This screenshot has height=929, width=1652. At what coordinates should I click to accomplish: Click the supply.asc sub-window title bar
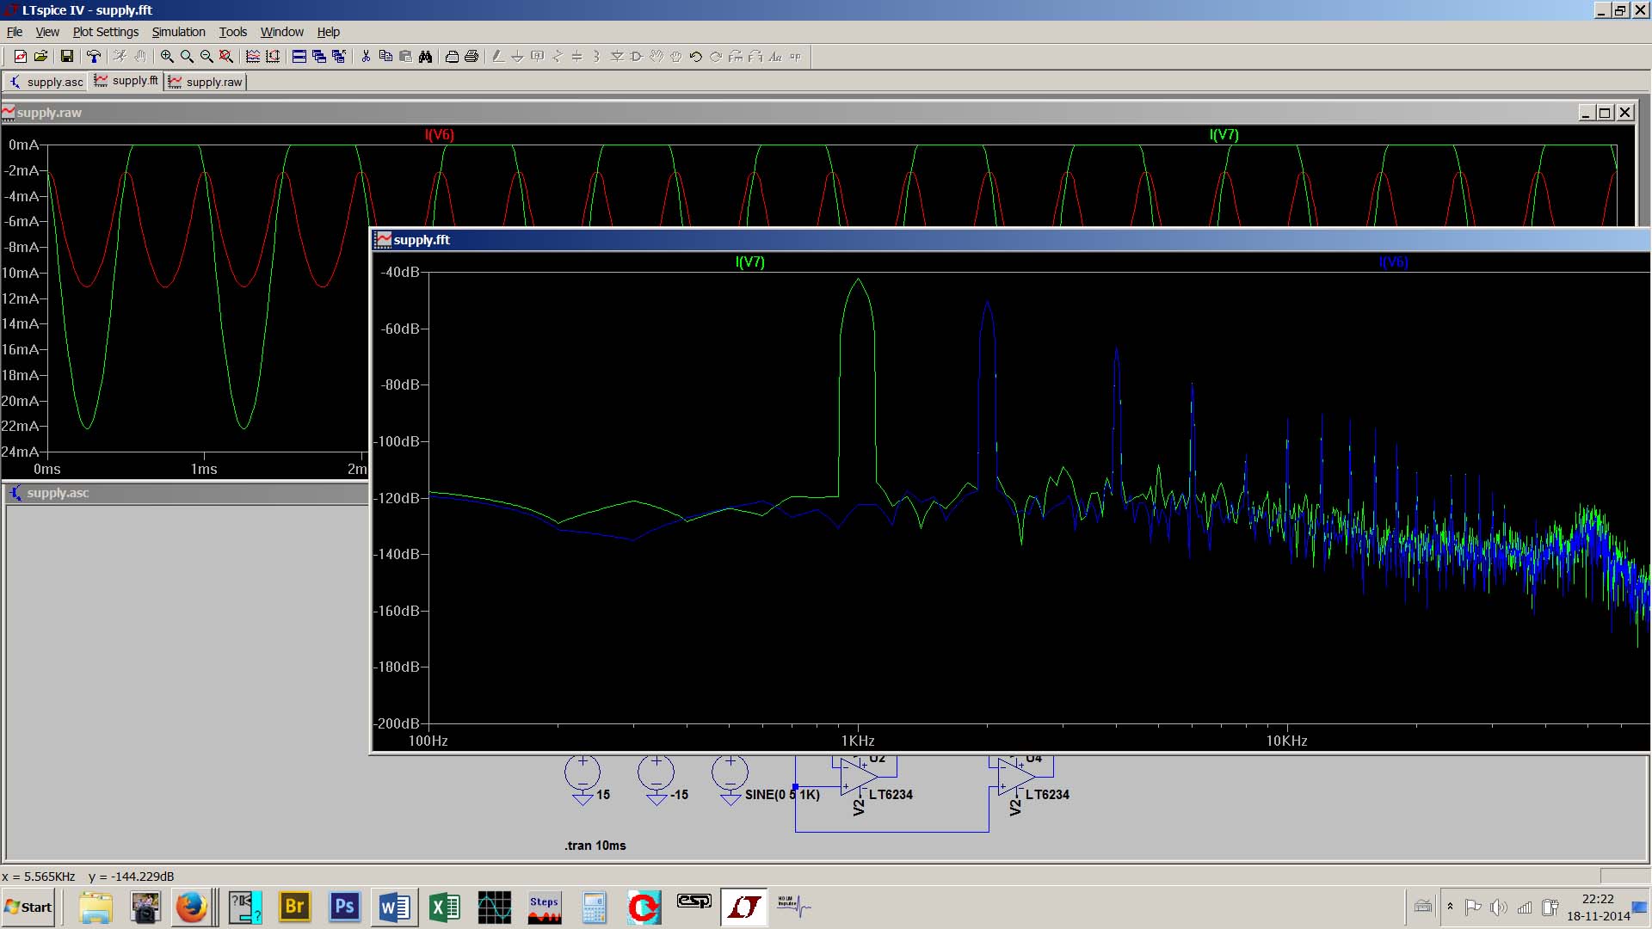click(186, 493)
